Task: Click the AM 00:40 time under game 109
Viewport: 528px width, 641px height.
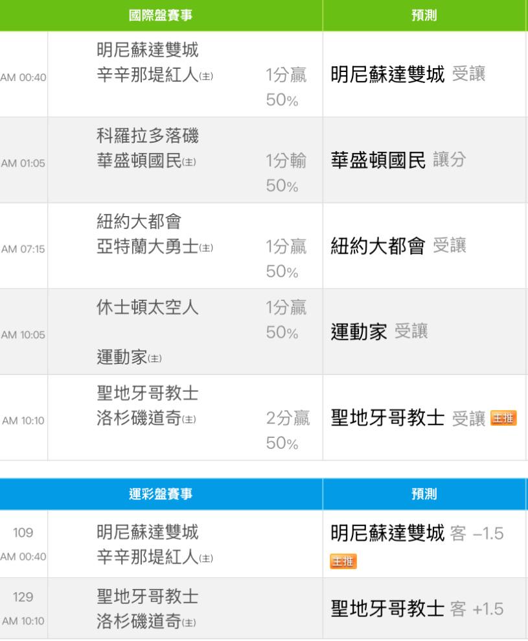Action: pyautogui.click(x=23, y=557)
